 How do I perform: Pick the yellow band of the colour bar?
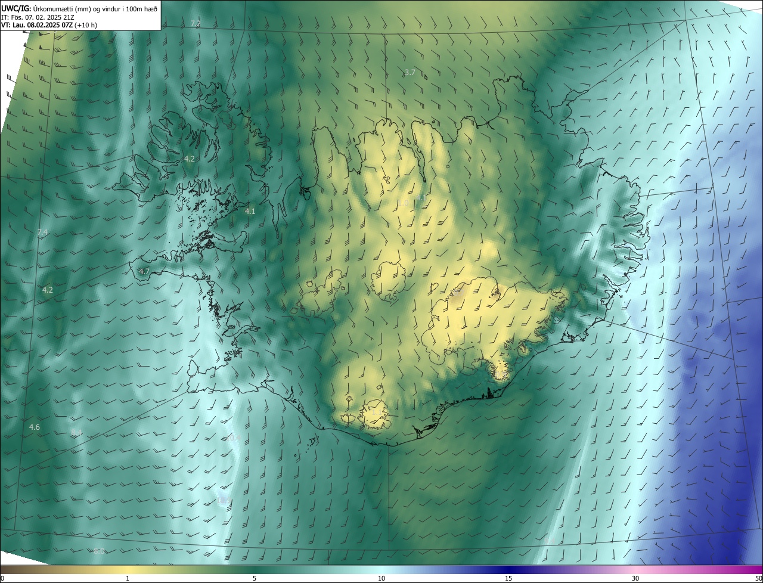[x=128, y=570]
